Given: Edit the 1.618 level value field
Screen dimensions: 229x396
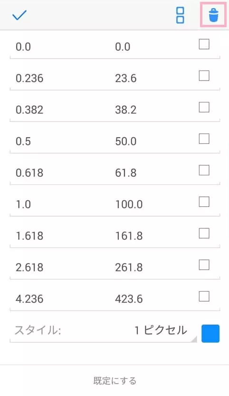Looking at the screenshot, I should pyautogui.click(x=60, y=236).
